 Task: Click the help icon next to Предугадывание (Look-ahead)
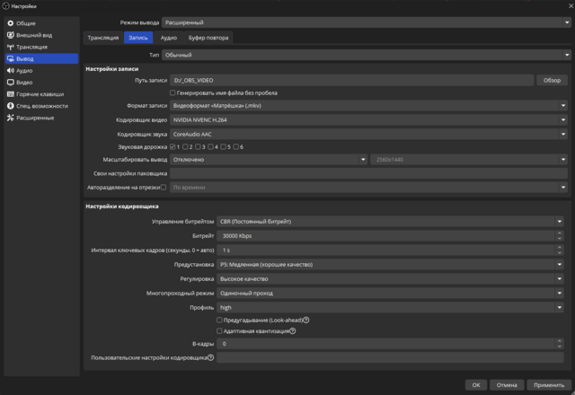point(306,320)
